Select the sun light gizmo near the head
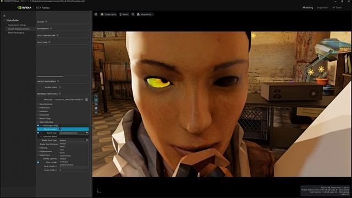Image resolution: width=352 pixels, height=198 pixels. click(254, 35)
